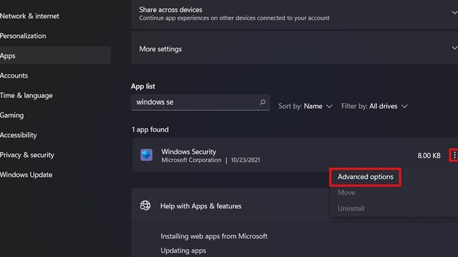Navigate to Windows Update
Viewport: 458px width, 257px height.
26,175
